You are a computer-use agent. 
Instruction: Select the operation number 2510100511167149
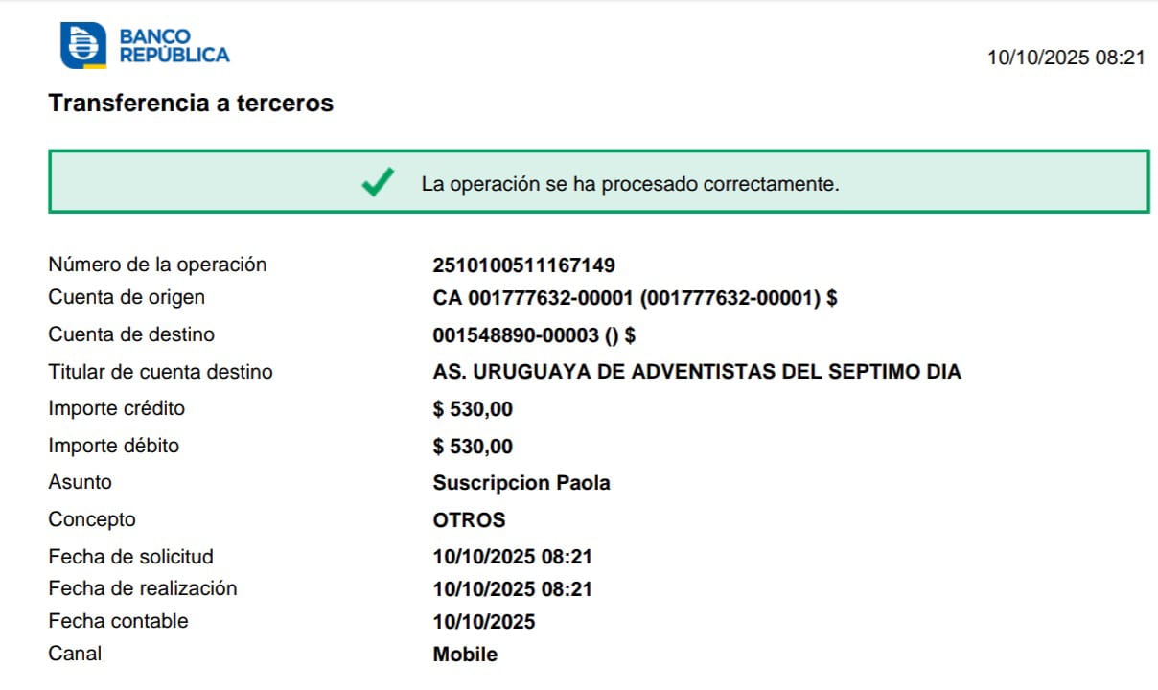tap(523, 264)
